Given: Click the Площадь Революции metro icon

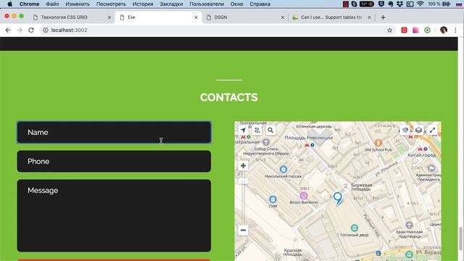Looking at the screenshot, I should click(x=307, y=145).
